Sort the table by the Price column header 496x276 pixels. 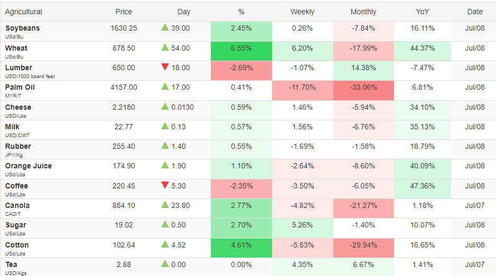tap(124, 12)
